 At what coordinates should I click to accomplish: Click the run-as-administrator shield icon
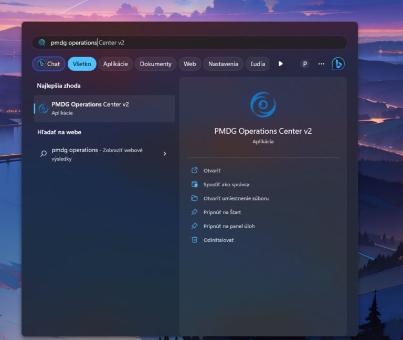195,184
